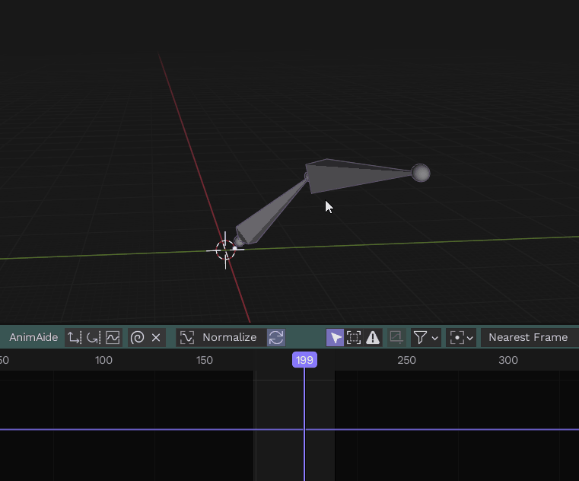This screenshot has width=579, height=481.
Task: Select AnimAide's curved-arrow tool icon
Action: (x=93, y=337)
